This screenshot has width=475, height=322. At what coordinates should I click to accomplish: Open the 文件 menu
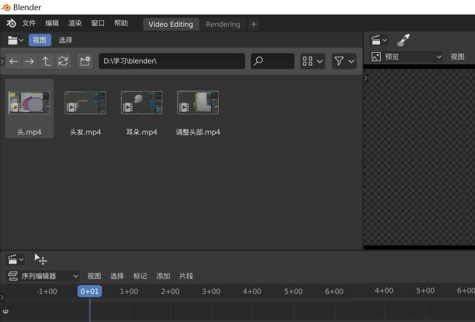point(29,23)
